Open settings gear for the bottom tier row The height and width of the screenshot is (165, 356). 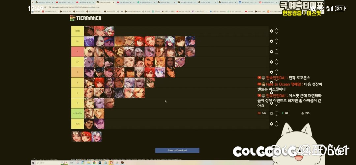tap(271, 124)
